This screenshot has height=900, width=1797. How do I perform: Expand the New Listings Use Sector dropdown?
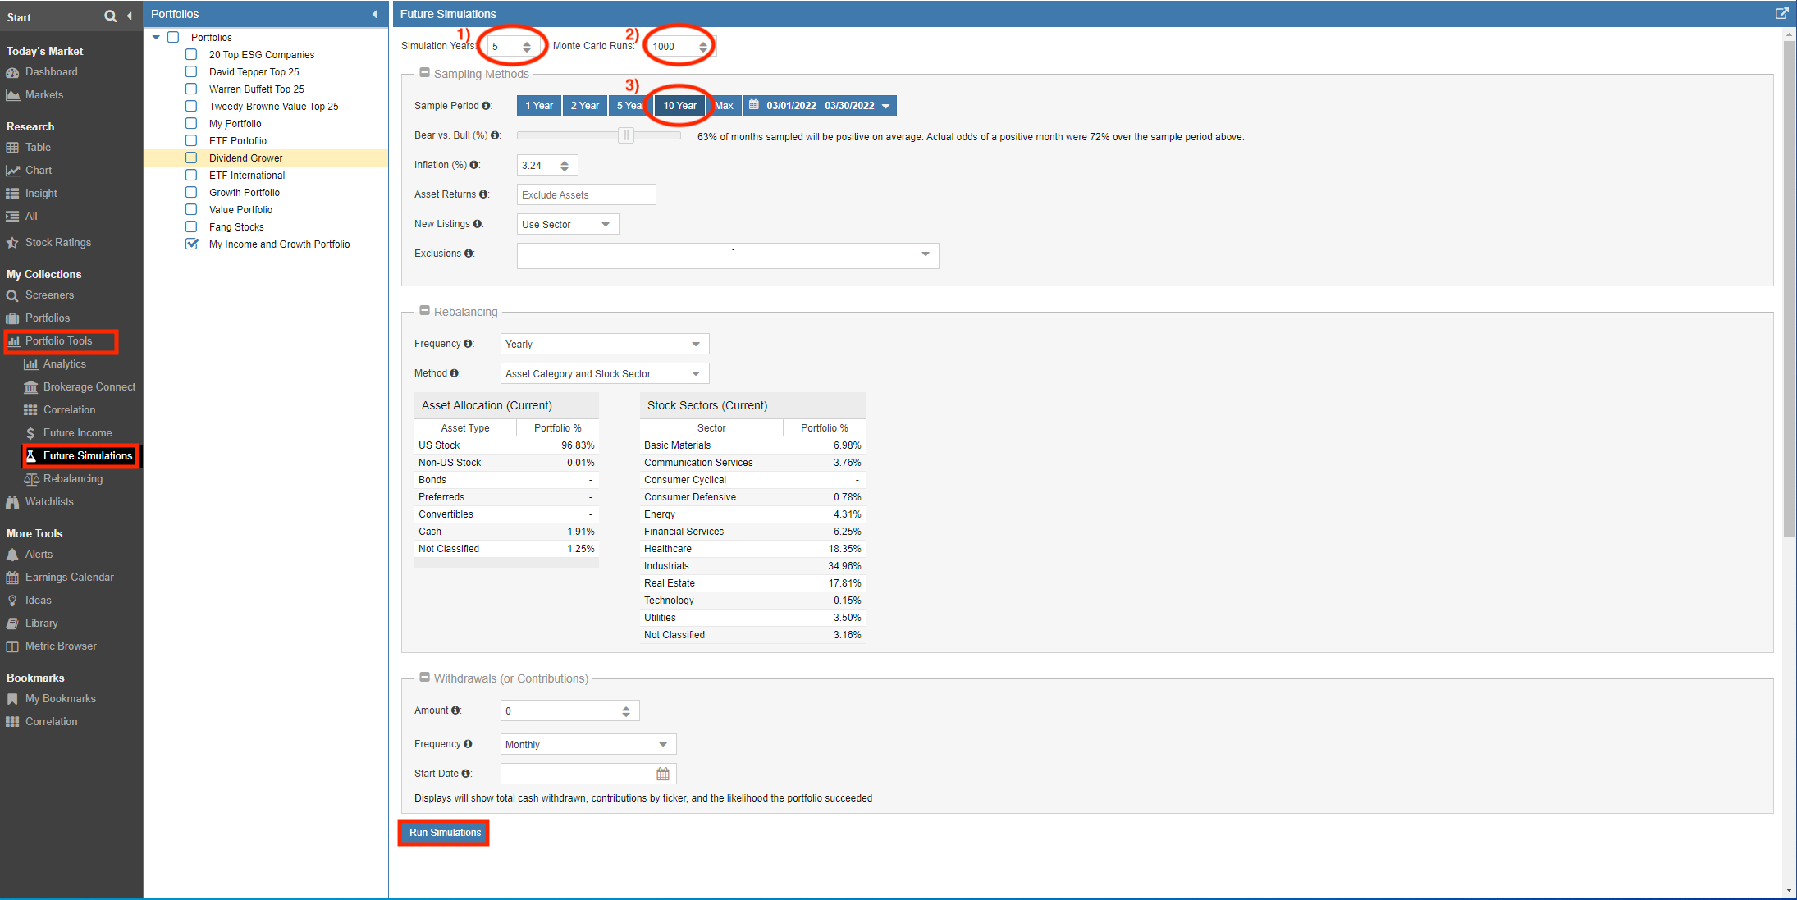pos(567,224)
